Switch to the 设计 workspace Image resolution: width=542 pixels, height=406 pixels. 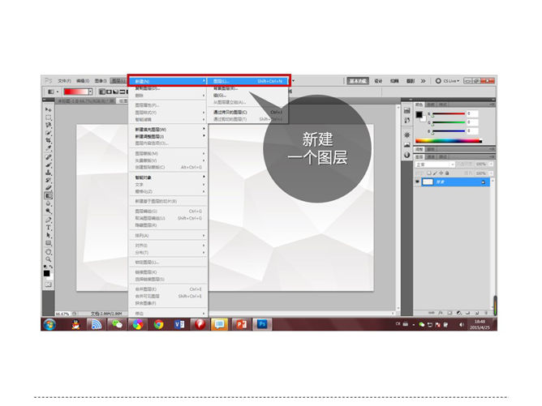coord(379,81)
